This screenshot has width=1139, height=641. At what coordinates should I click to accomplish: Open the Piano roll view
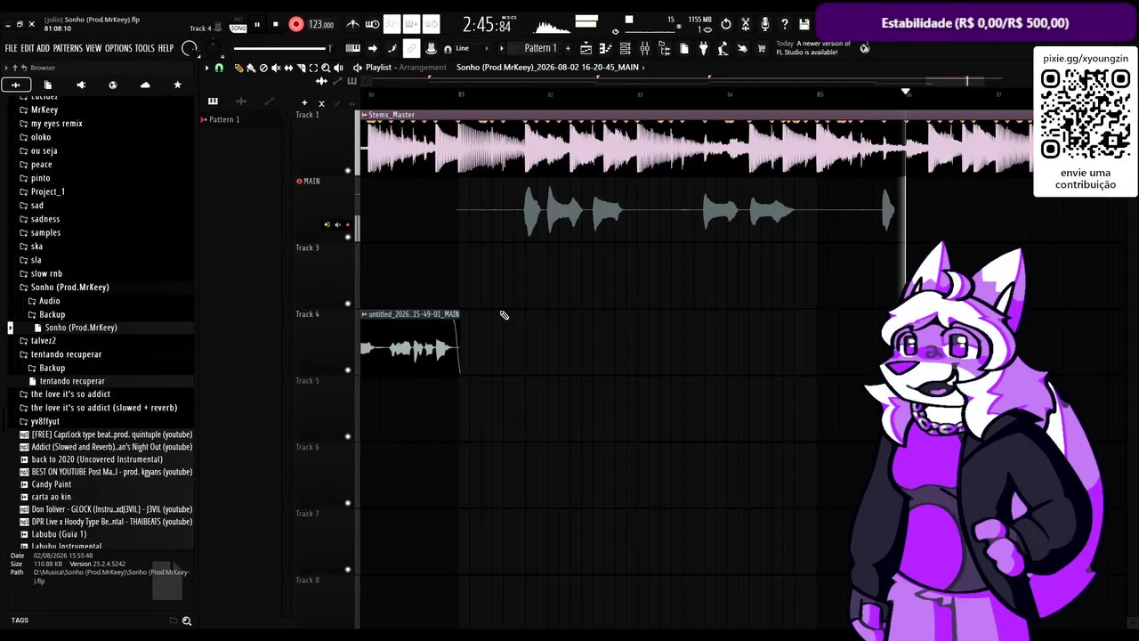(606, 48)
